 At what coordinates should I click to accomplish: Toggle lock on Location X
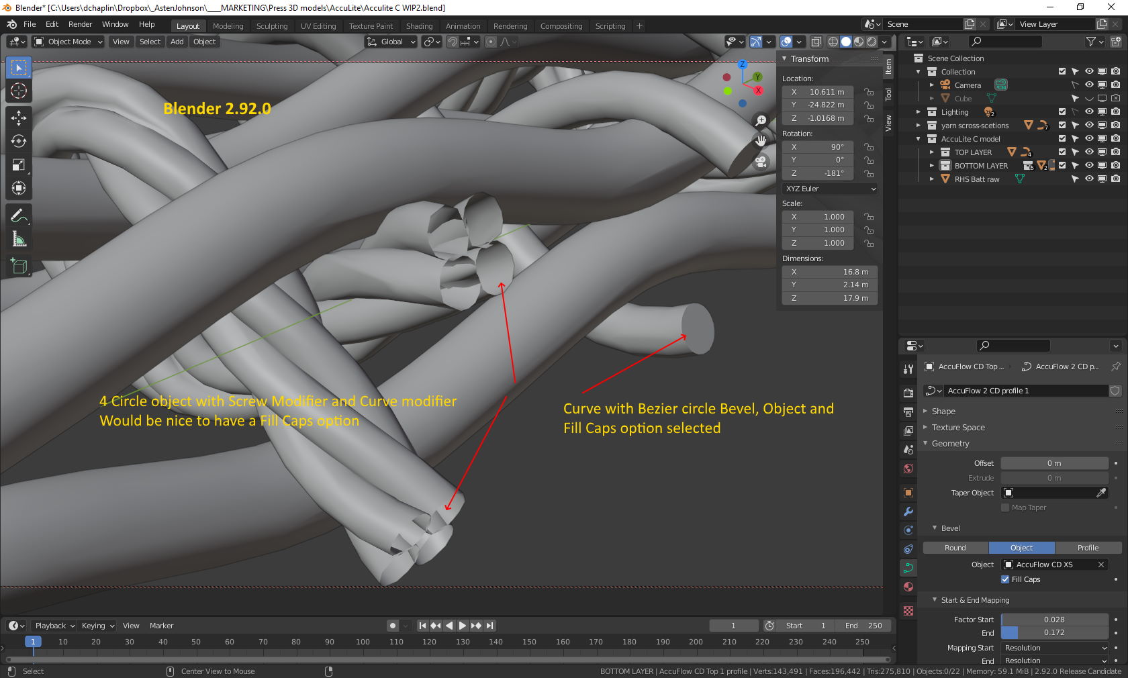[869, 92]
